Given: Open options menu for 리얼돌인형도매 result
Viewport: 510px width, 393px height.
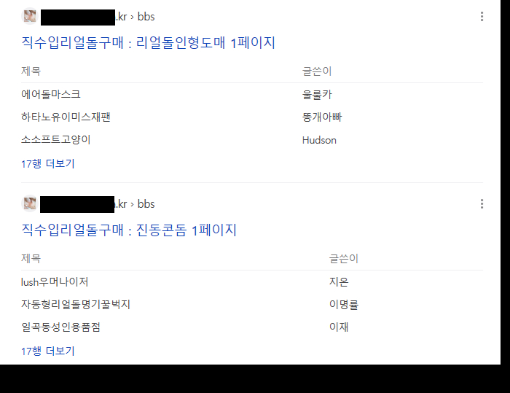Looking at the screenshot, I should (x=482, y=17).
